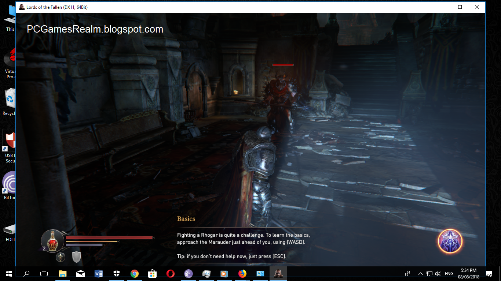Screen dimensions: 501x281
Task: Click the Lords of the Fallen window title
Action: (57, 7)
